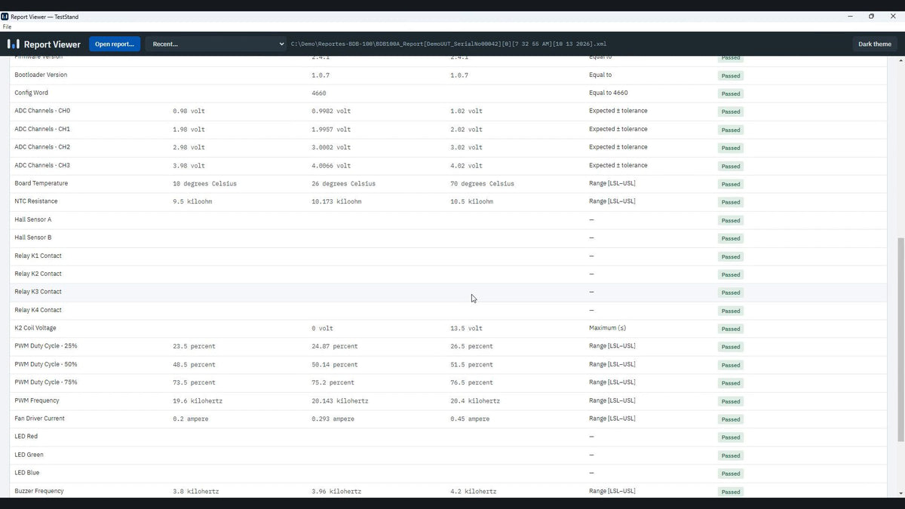Click the Passed badge for Relay K3 Contact
905x509 pixels.
(x=731, y=293)
